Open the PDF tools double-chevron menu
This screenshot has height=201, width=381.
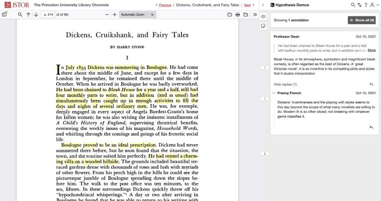[255, 15]
